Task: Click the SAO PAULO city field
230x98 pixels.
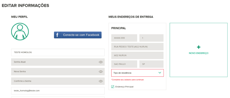Action: pyautogui.click(x=124, y=64)
